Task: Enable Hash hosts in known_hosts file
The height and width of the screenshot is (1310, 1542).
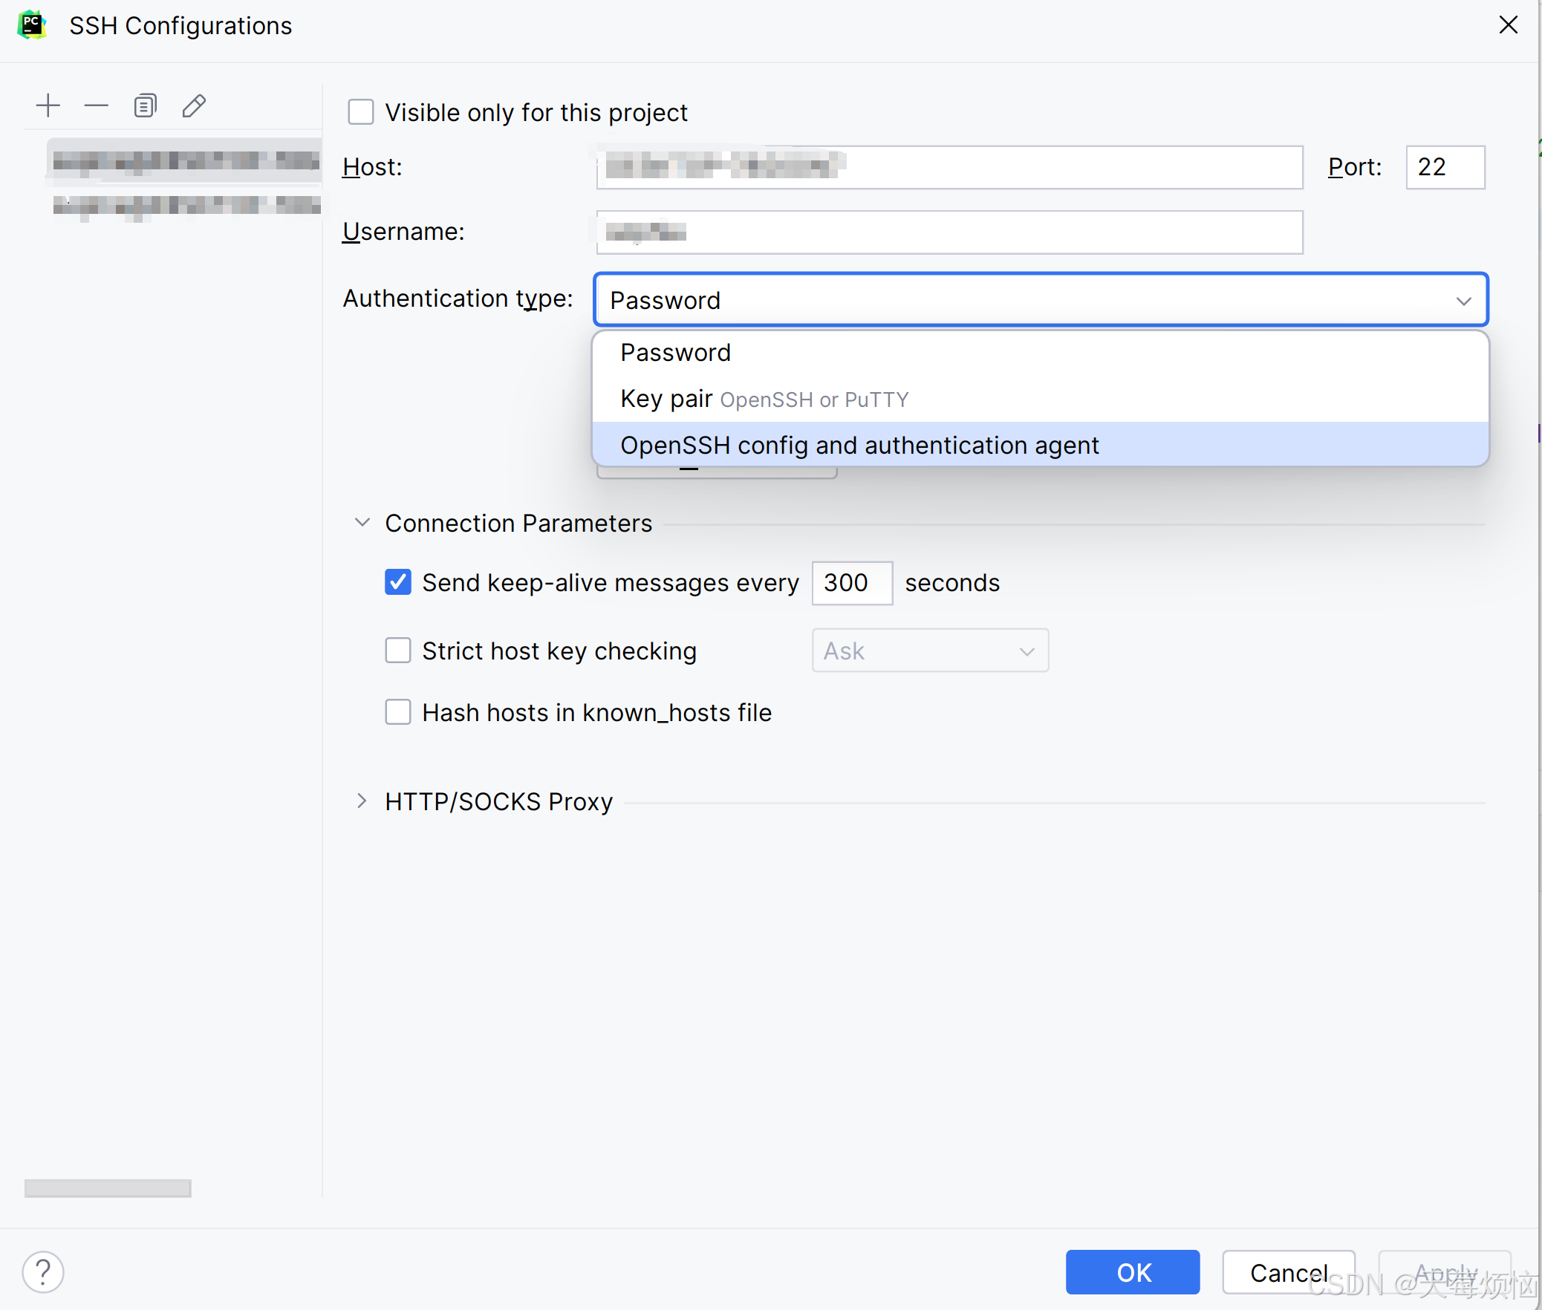Action: pos(398,712)
